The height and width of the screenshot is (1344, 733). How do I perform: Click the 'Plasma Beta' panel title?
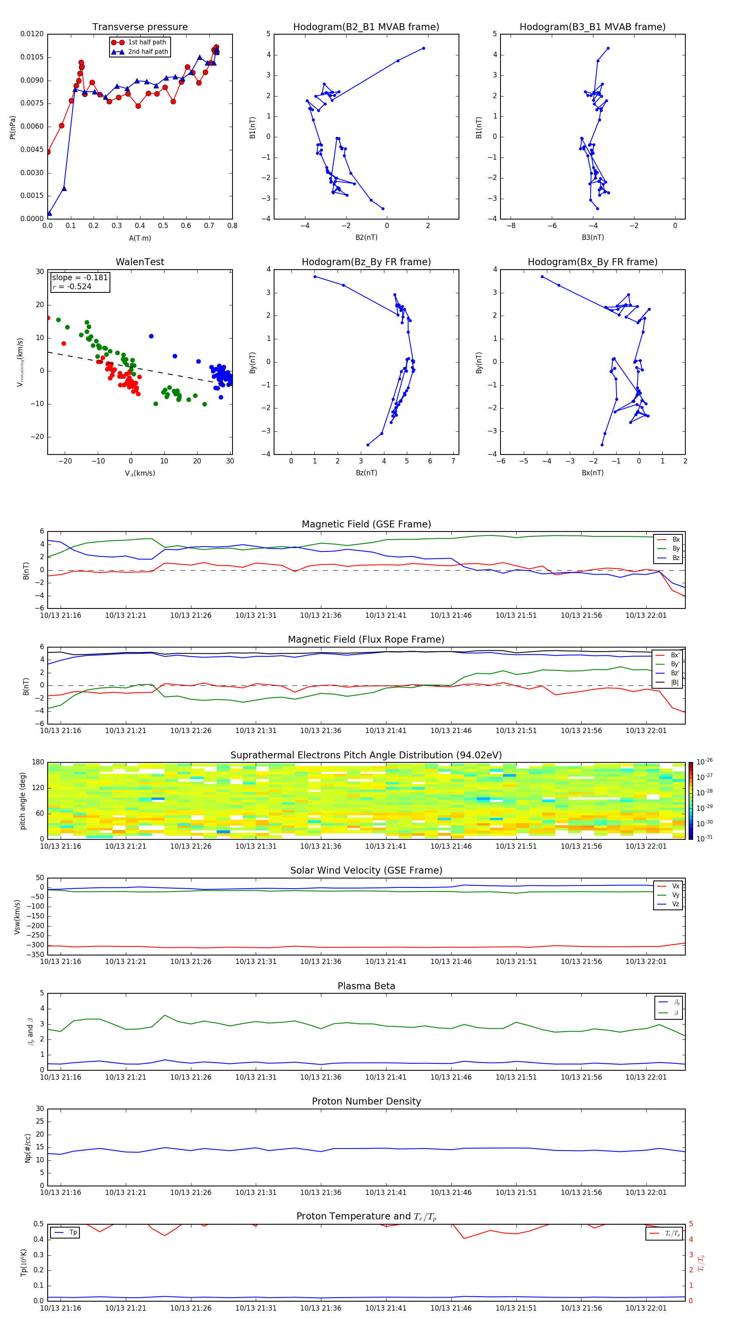click(366, 986)
